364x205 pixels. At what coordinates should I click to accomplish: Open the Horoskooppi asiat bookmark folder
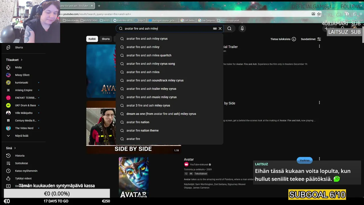(x=228, y=20)
